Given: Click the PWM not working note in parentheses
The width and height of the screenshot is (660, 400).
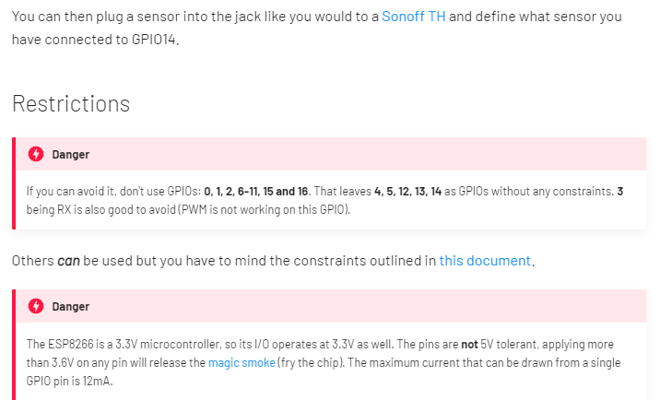Looking at the screenshot, I should [264, 209].
